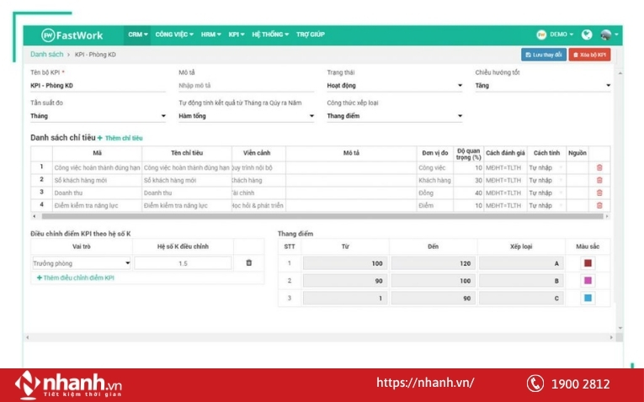
Task: Open Cách tính dropdown for Số khách hàng mới
Action: point(546,180)
